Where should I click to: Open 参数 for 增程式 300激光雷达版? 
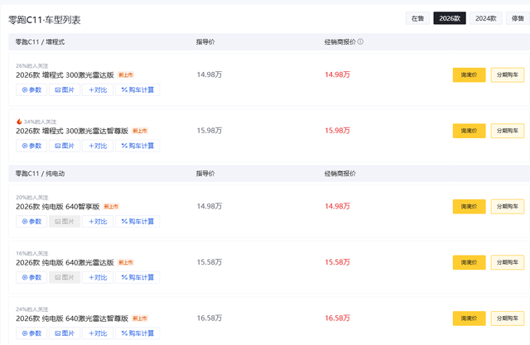pyautogui.click(x=31, y=90)
